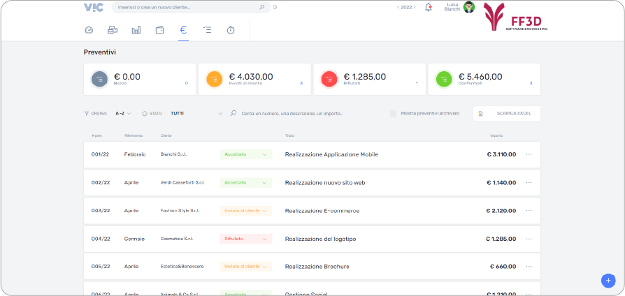Screen dimensions: 625x296
Task: Open 'Realizzazione E-commerce' quote title
Action: click(x=322, y=210)
